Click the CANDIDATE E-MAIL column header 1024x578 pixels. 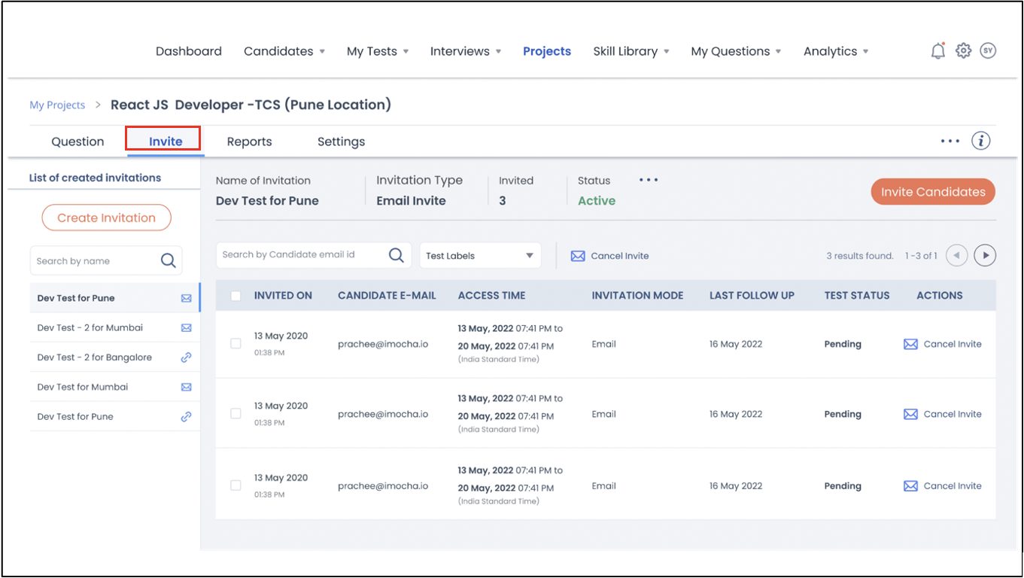[387, 296]
